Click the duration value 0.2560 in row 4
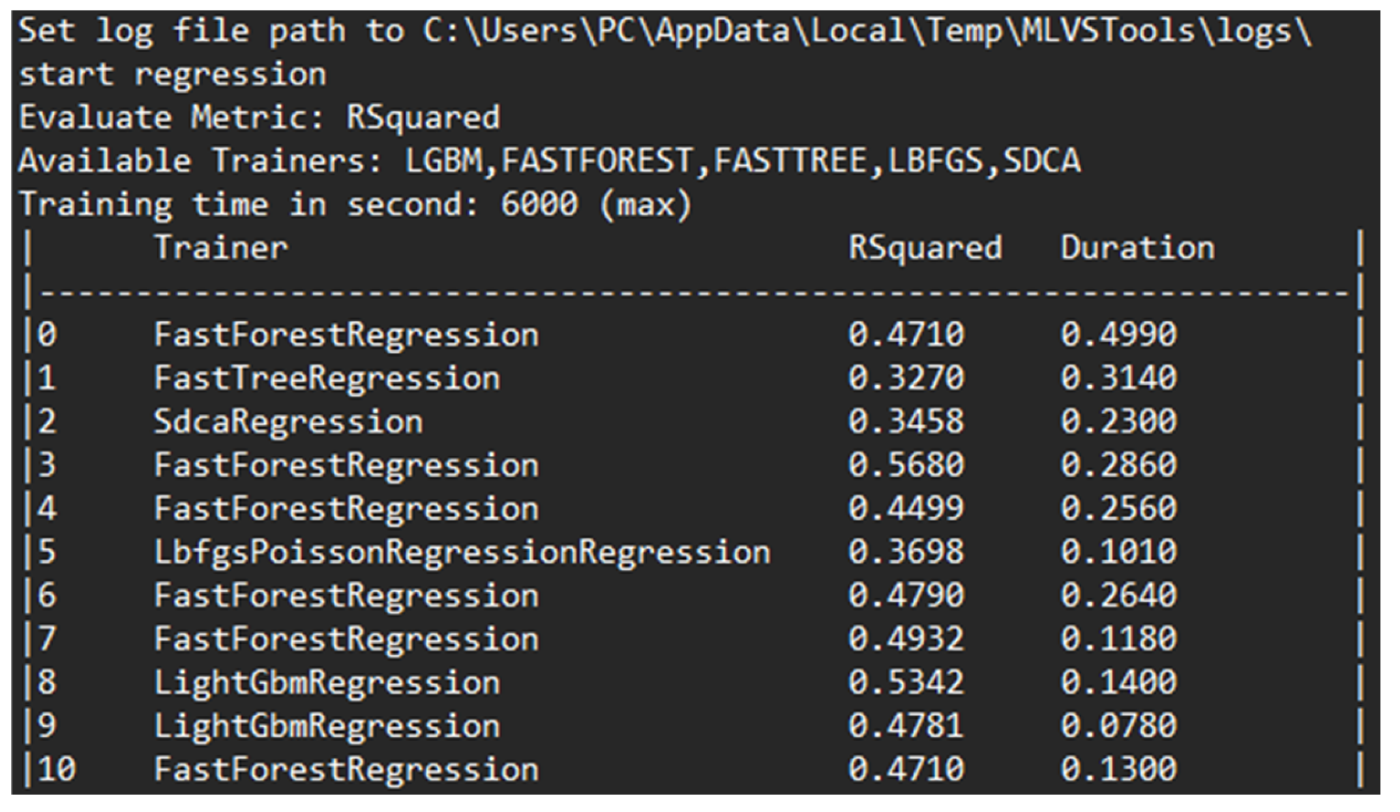The width and height of the screenshot is (1400, 812). pos(1118,509)
